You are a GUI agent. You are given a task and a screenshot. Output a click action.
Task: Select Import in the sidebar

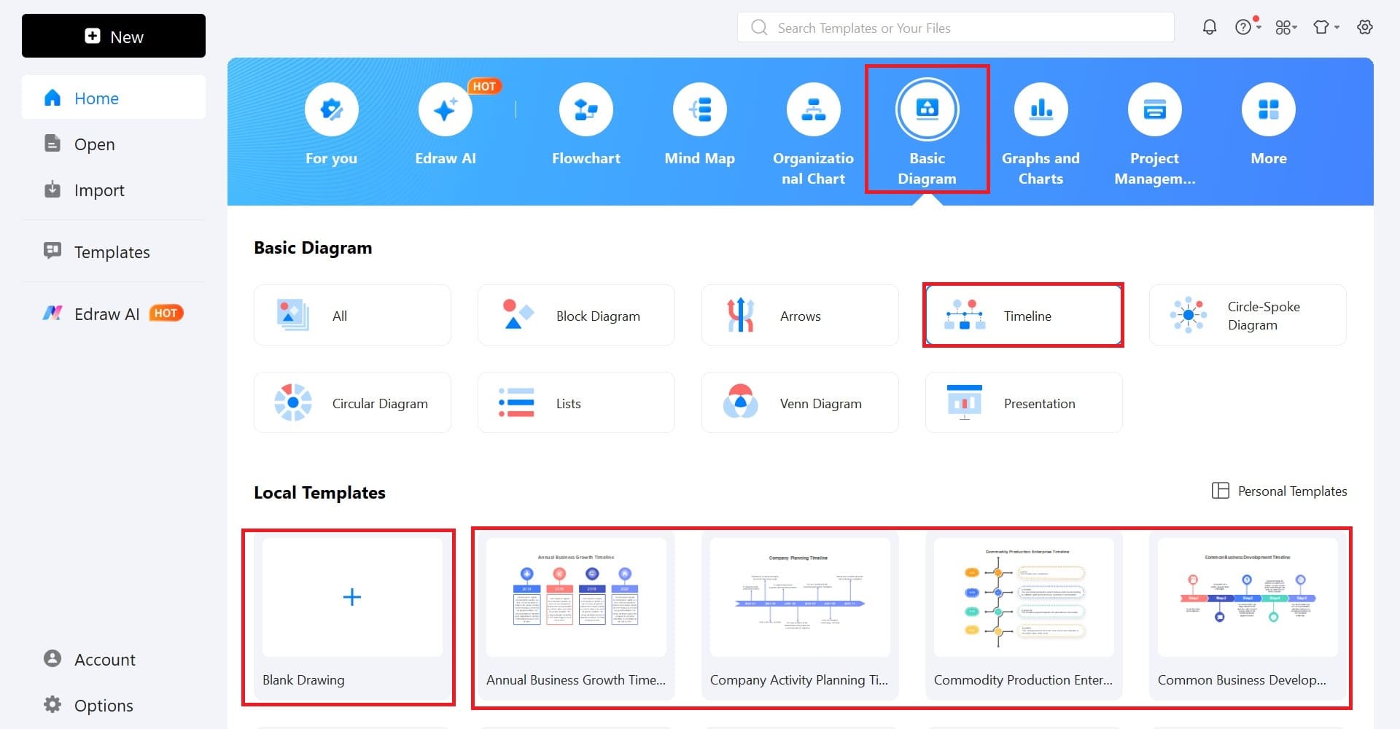pos(114,190)
